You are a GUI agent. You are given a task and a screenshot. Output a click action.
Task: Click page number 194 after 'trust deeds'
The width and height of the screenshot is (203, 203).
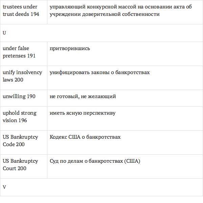pyautogui.click(x=35, y=14)
